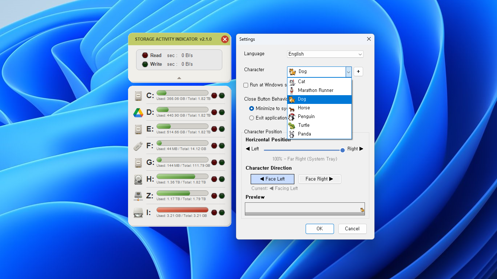Viewport: 497px width, 279px height.
Task: Click the Read speed value '0 B/s'
Action: [x=187, y=56]
